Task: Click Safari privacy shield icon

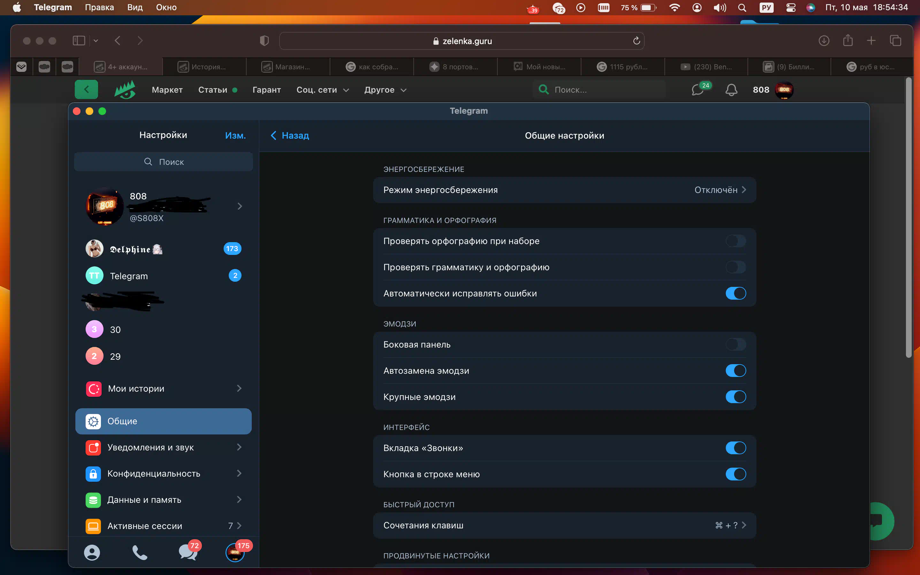Action: (264, 41)
